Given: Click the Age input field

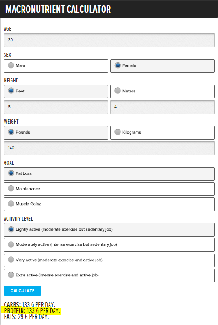Looking at the screenshot, I should pyautogui.click(x=109, y=40).
